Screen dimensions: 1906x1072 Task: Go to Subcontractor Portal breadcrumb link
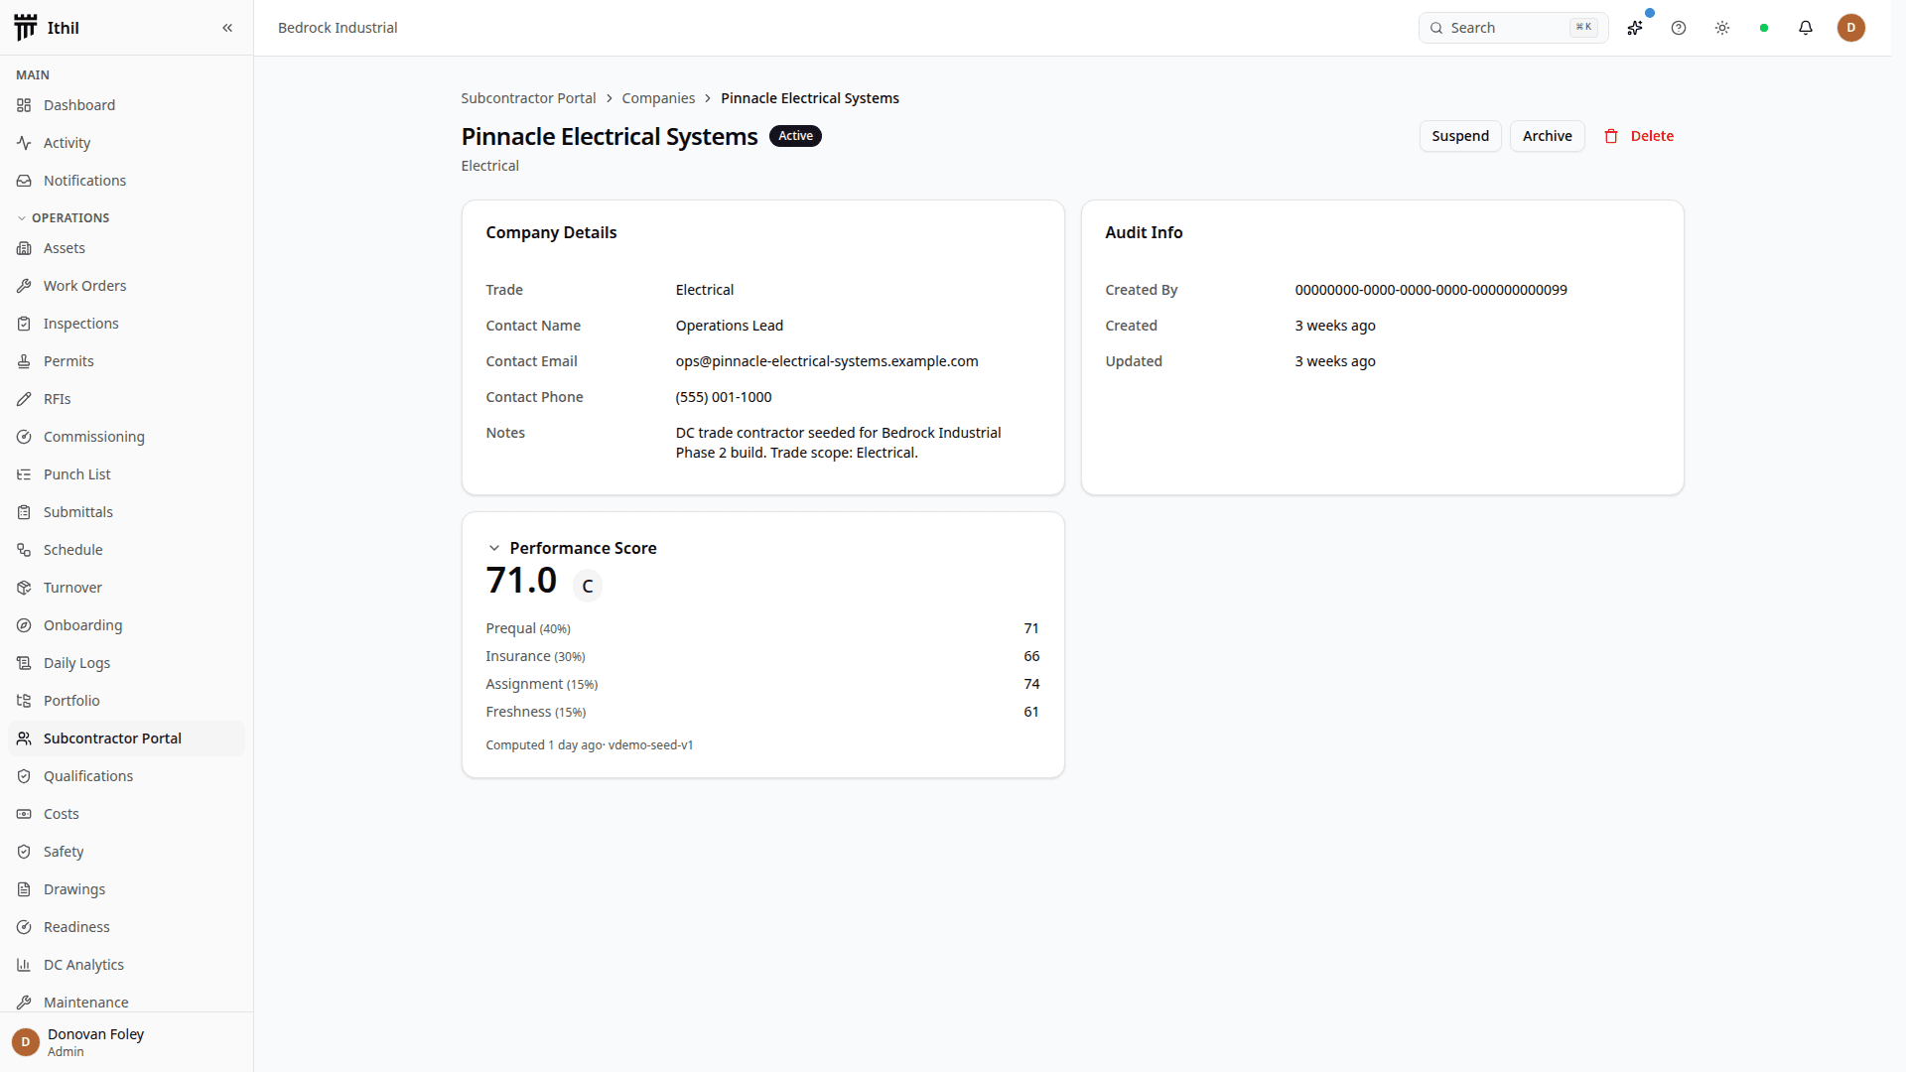[x=528, y=98]
